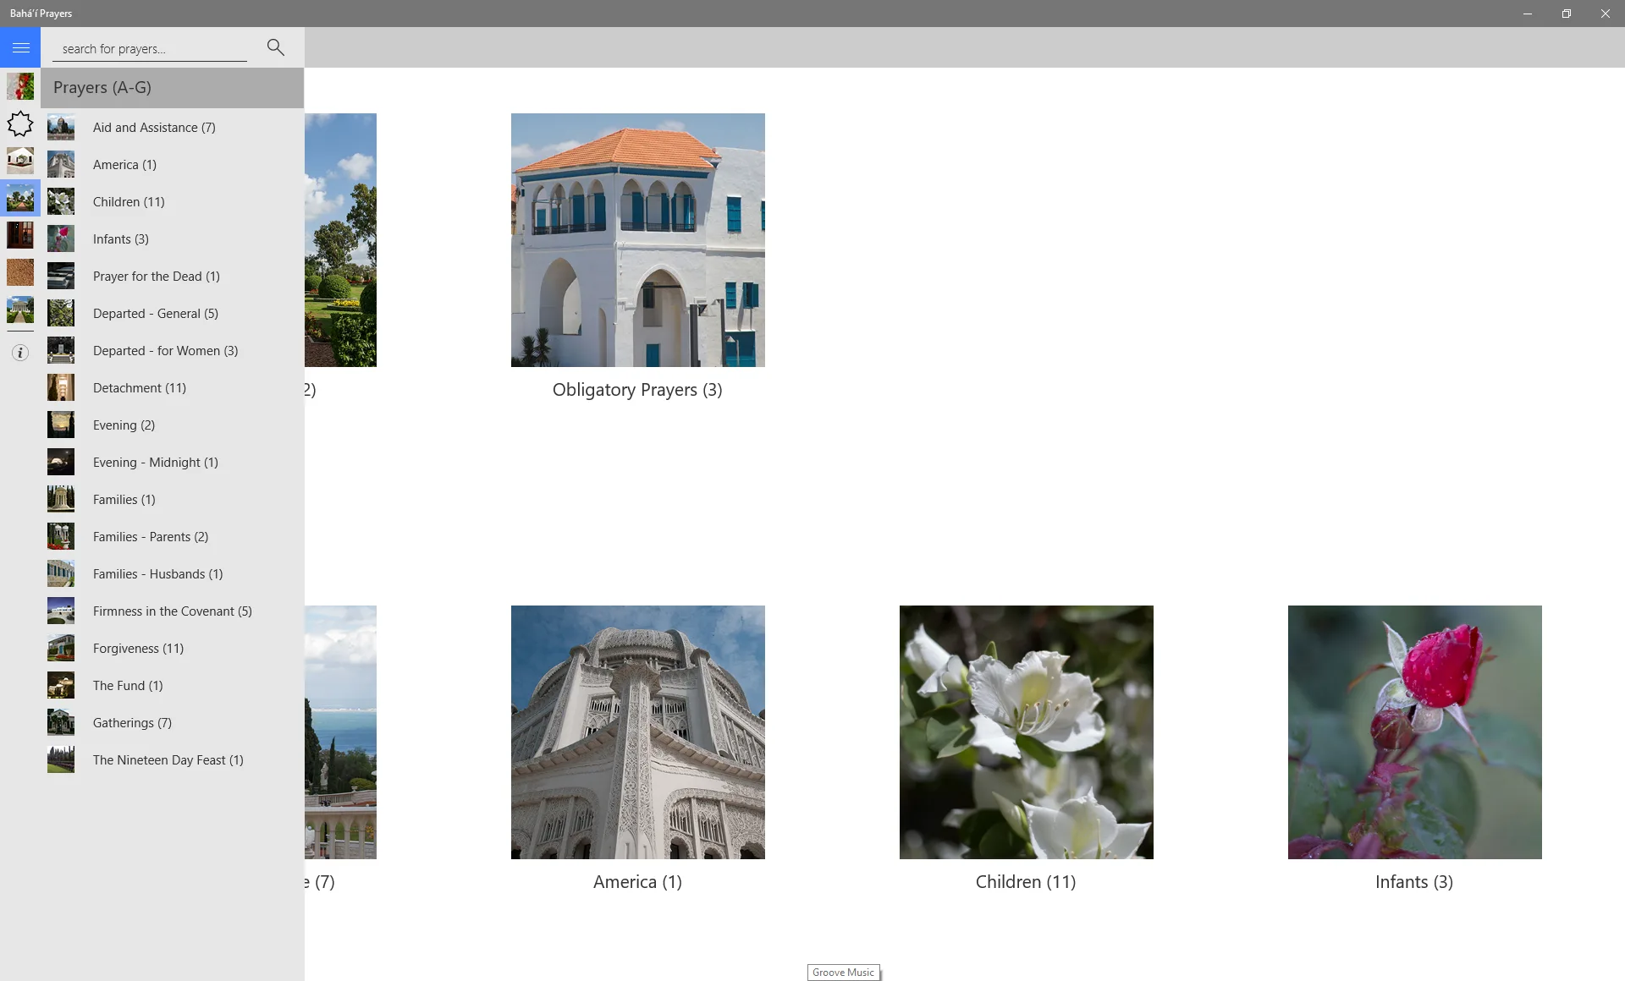Toggle the hamburger navigation menu

point(20,47)
